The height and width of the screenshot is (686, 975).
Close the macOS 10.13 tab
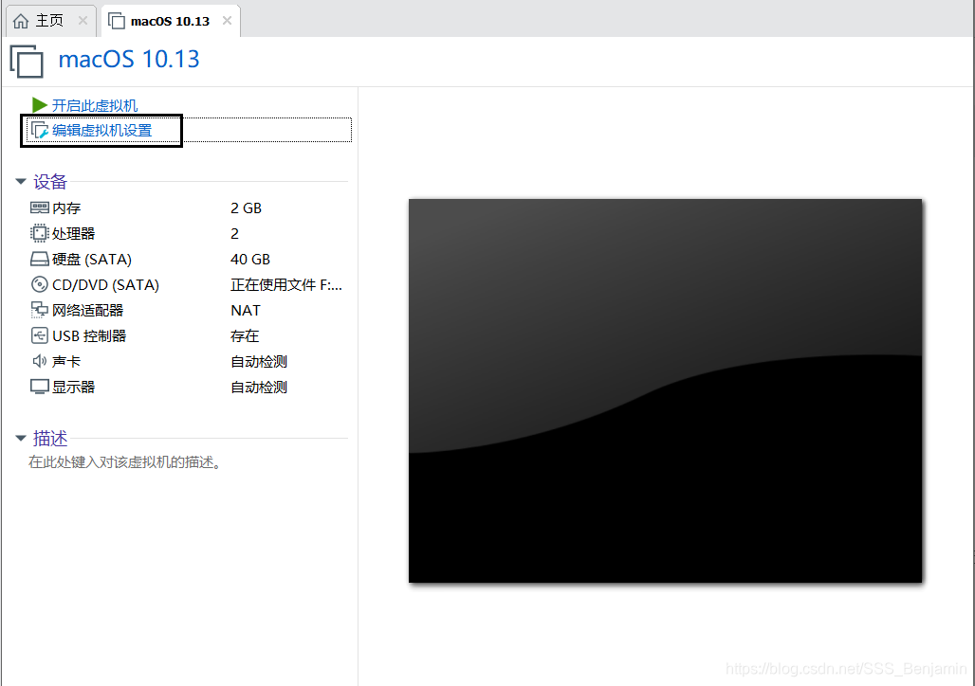click(x=227, y=21)
